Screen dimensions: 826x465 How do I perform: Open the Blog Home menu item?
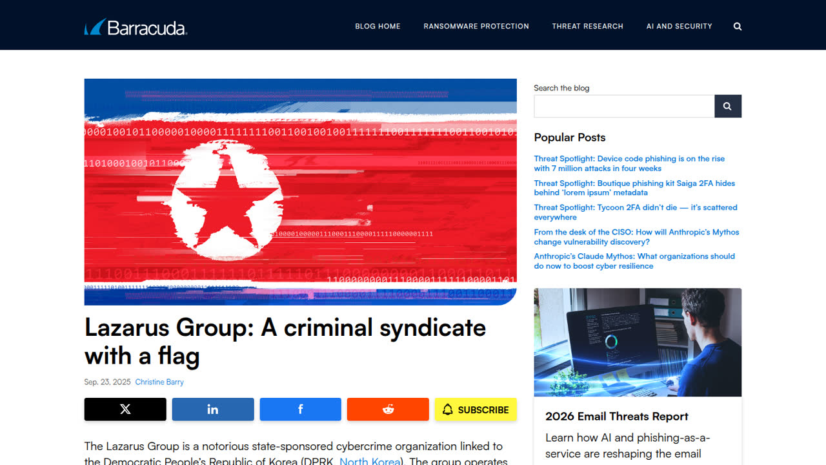(x=378, y=26)
